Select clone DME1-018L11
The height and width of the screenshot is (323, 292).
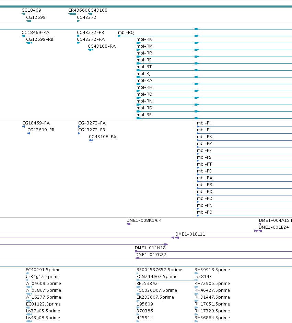tap(190, 234)
